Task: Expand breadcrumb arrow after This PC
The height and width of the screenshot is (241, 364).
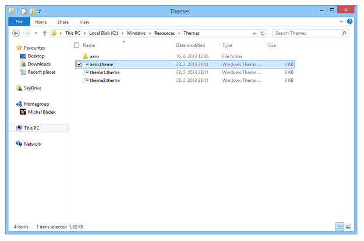Action: [84, 33]
